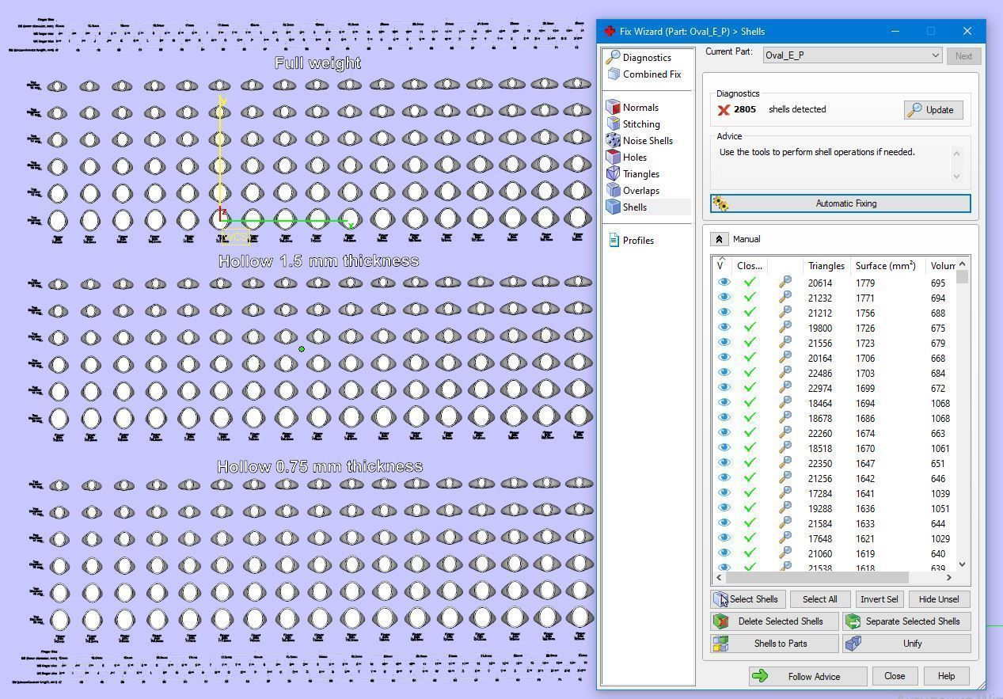1003x699 pixels.
Task: Toggle eye icon for 21556 triangles shell
Action: point(724,343)
